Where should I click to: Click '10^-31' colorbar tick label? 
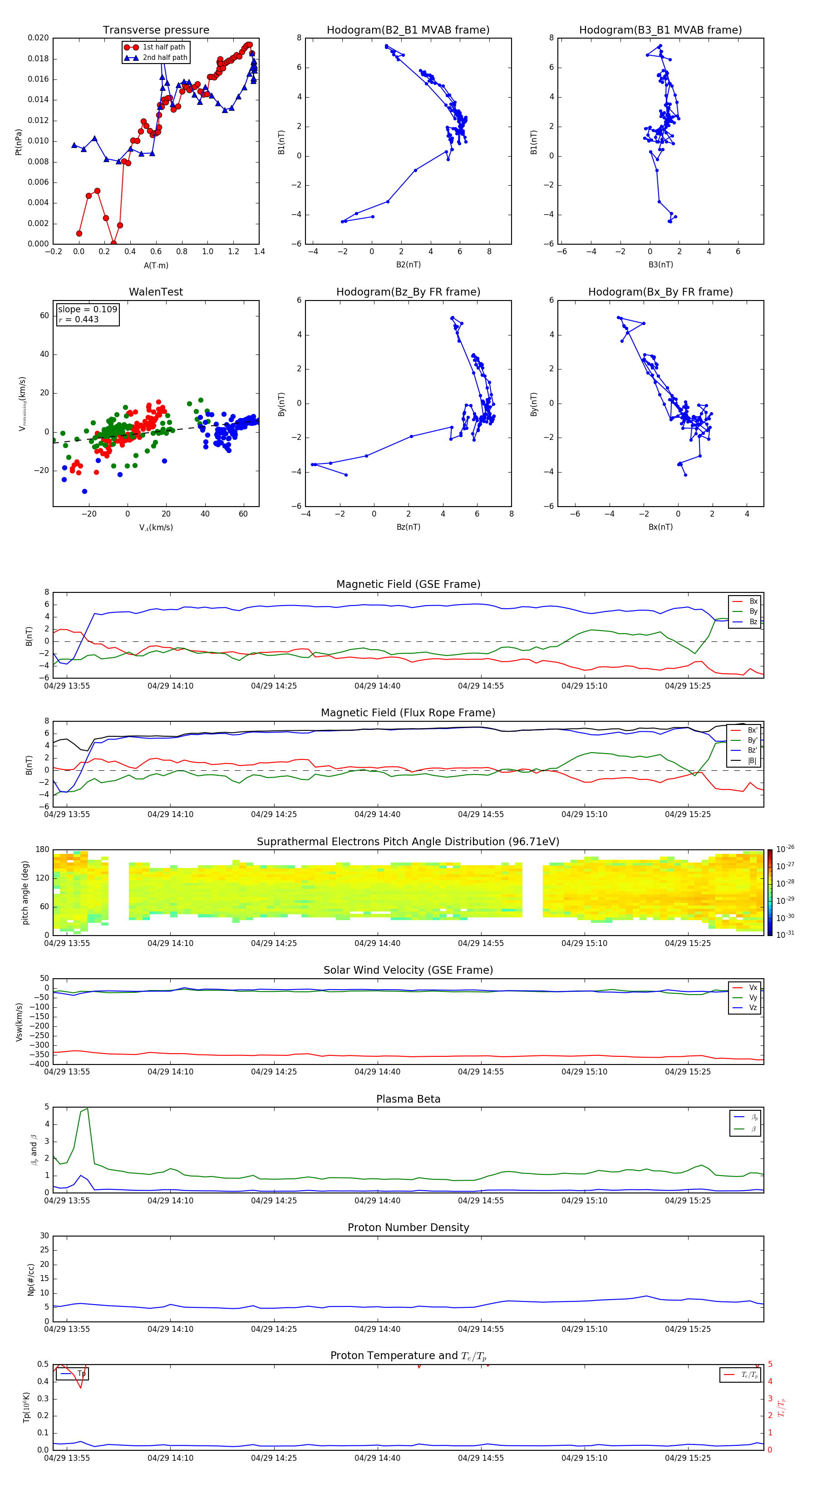[x=785, y=935]
